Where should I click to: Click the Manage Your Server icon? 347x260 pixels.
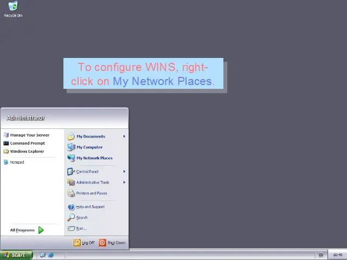coord(6,135)
